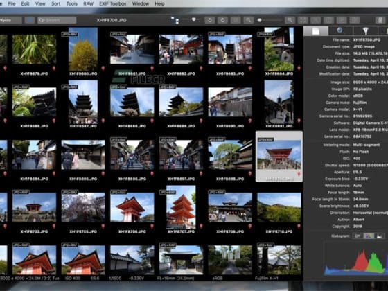
Task: Click 'Fujifilm X-H1' in the status bar
Action: (267, 279)
